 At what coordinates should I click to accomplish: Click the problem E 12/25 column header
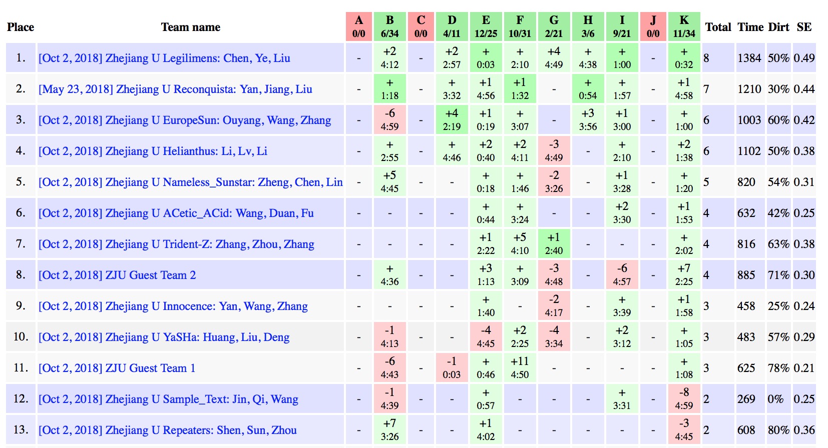486,26
